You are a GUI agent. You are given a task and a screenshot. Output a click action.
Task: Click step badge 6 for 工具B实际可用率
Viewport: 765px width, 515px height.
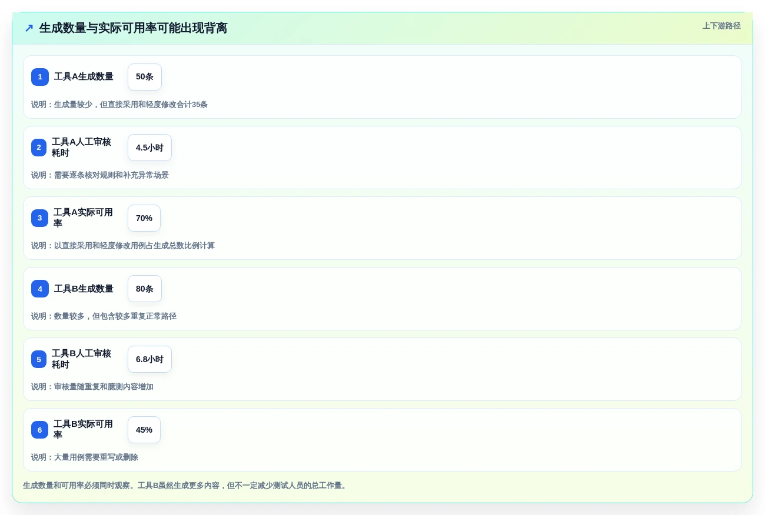(x=39, y=430)
